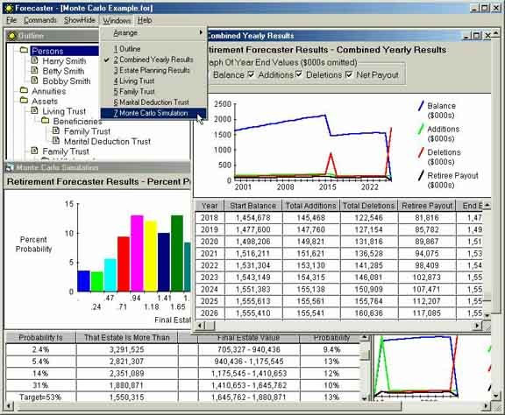The height and width of the screenshot is (415, 505).
Task: Click the yellow histogram bar
Action: point(151,256)
